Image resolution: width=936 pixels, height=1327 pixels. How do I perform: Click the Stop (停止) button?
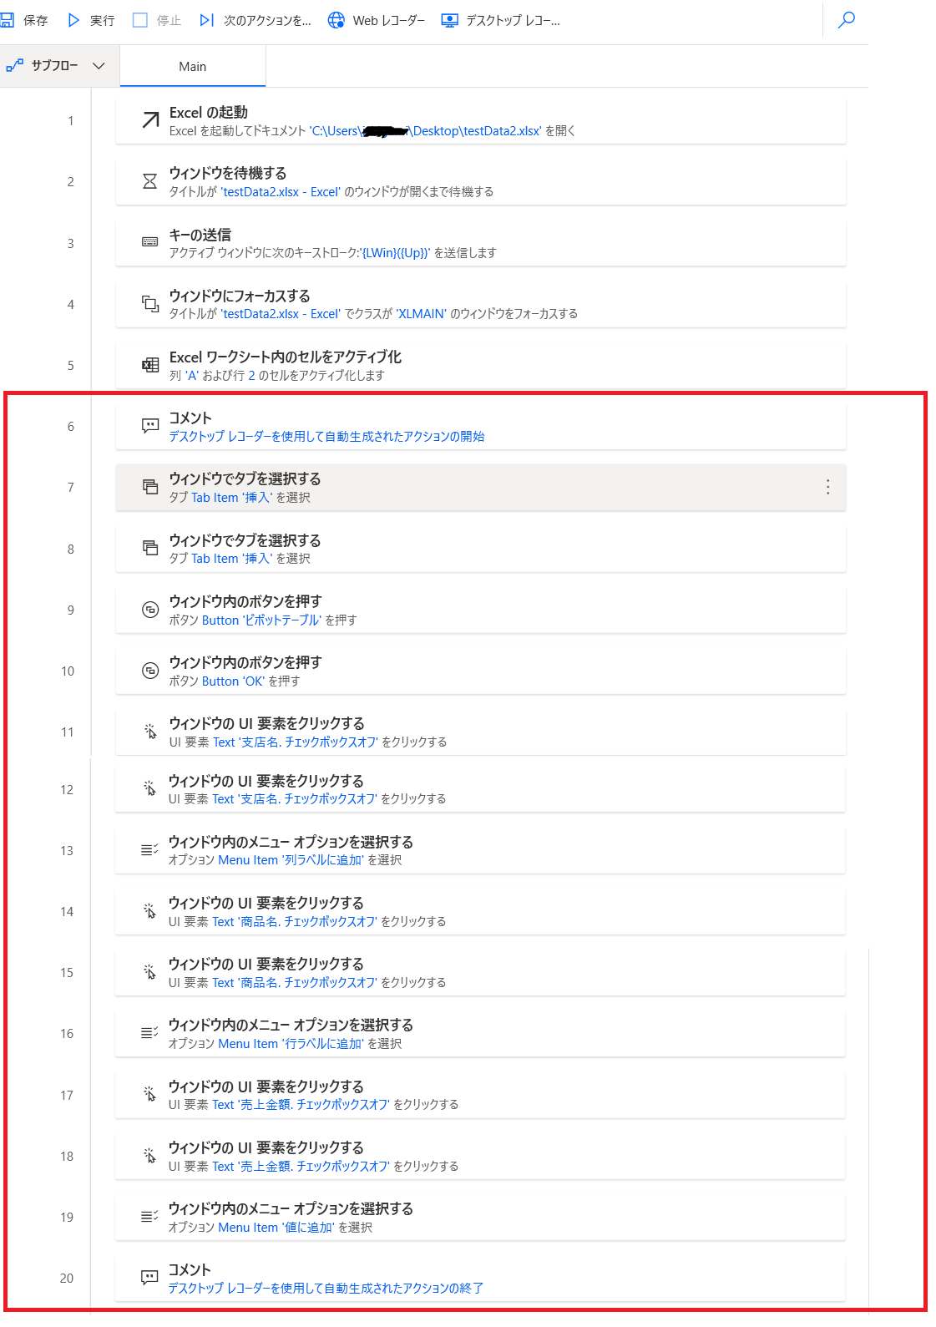tap(157, 20)
